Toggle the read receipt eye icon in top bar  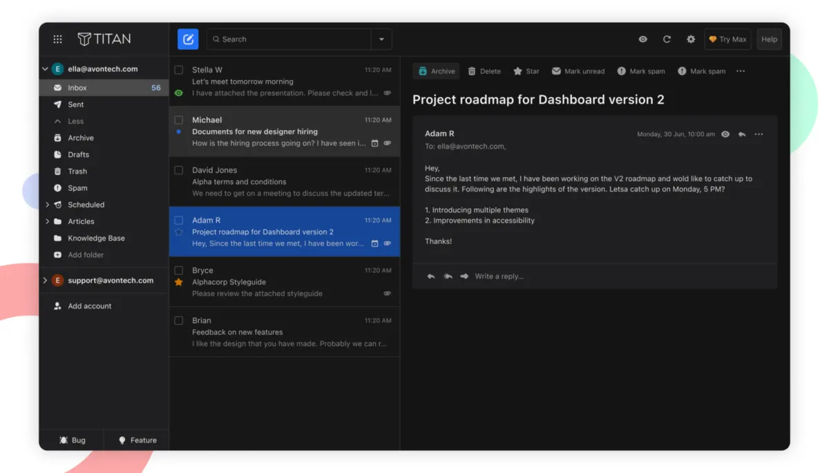coord(643,39)
